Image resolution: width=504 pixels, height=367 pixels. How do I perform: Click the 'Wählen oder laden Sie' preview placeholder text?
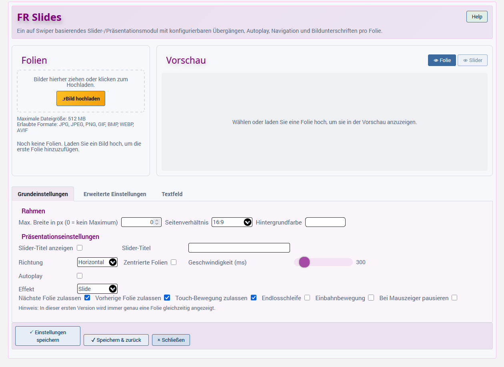pyautogui.click(x=324, y=122)
